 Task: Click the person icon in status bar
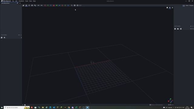25,105
